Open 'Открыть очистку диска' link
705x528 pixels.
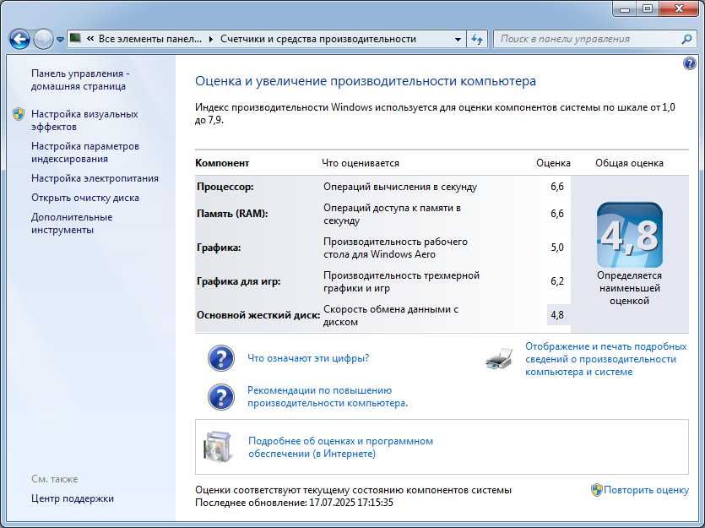coord(85,198)
